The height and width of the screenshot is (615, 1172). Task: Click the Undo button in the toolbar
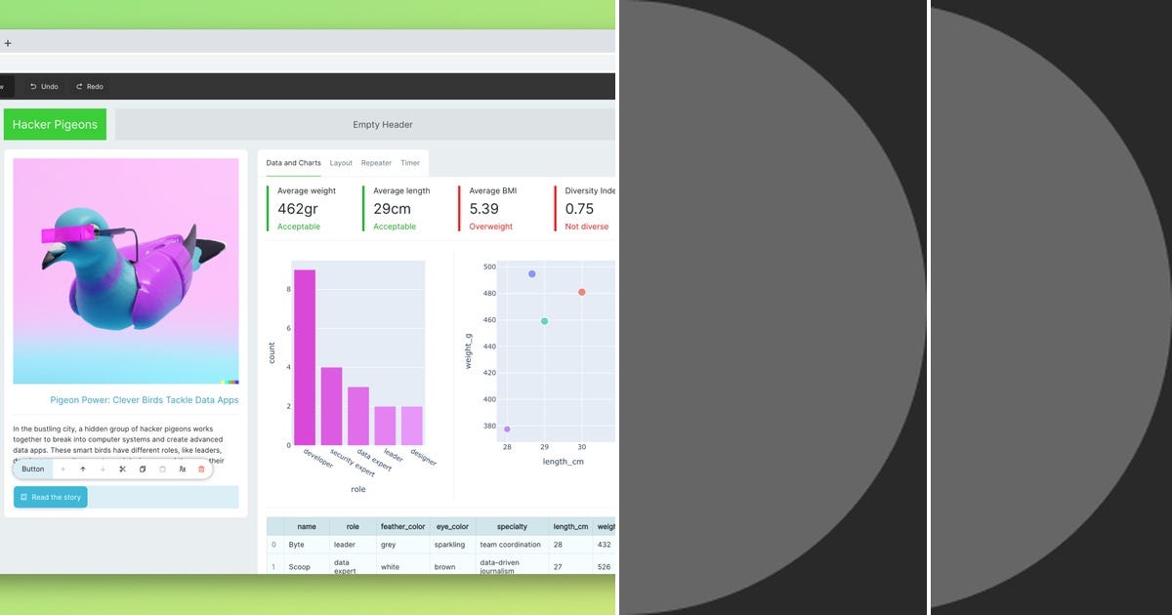pos(44,87)
